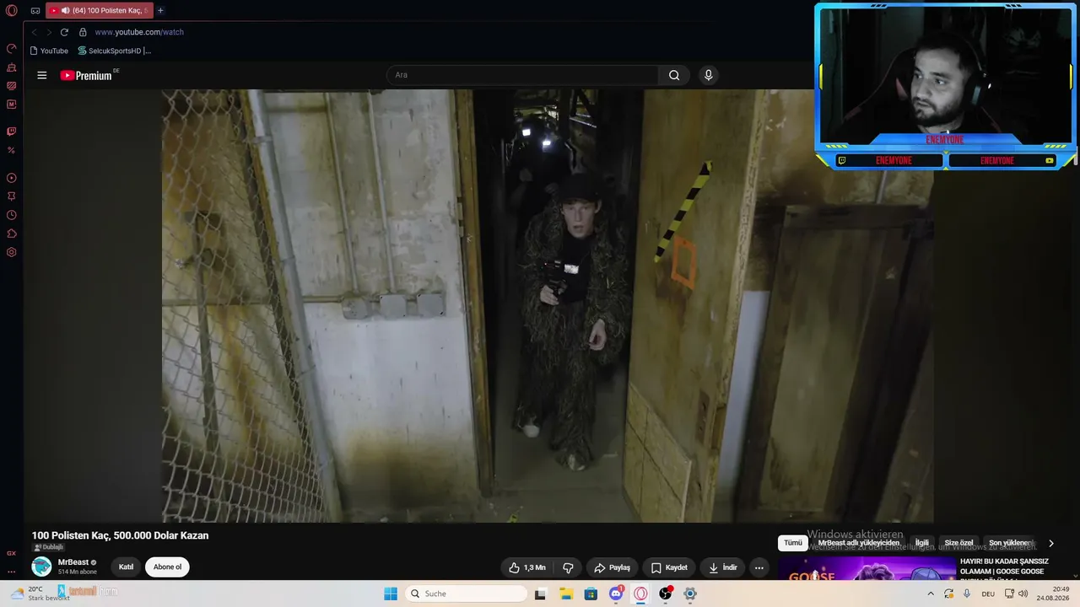Open a new browser tab
The width and height of the screenshot is (1080, 607).
[160, 11]
